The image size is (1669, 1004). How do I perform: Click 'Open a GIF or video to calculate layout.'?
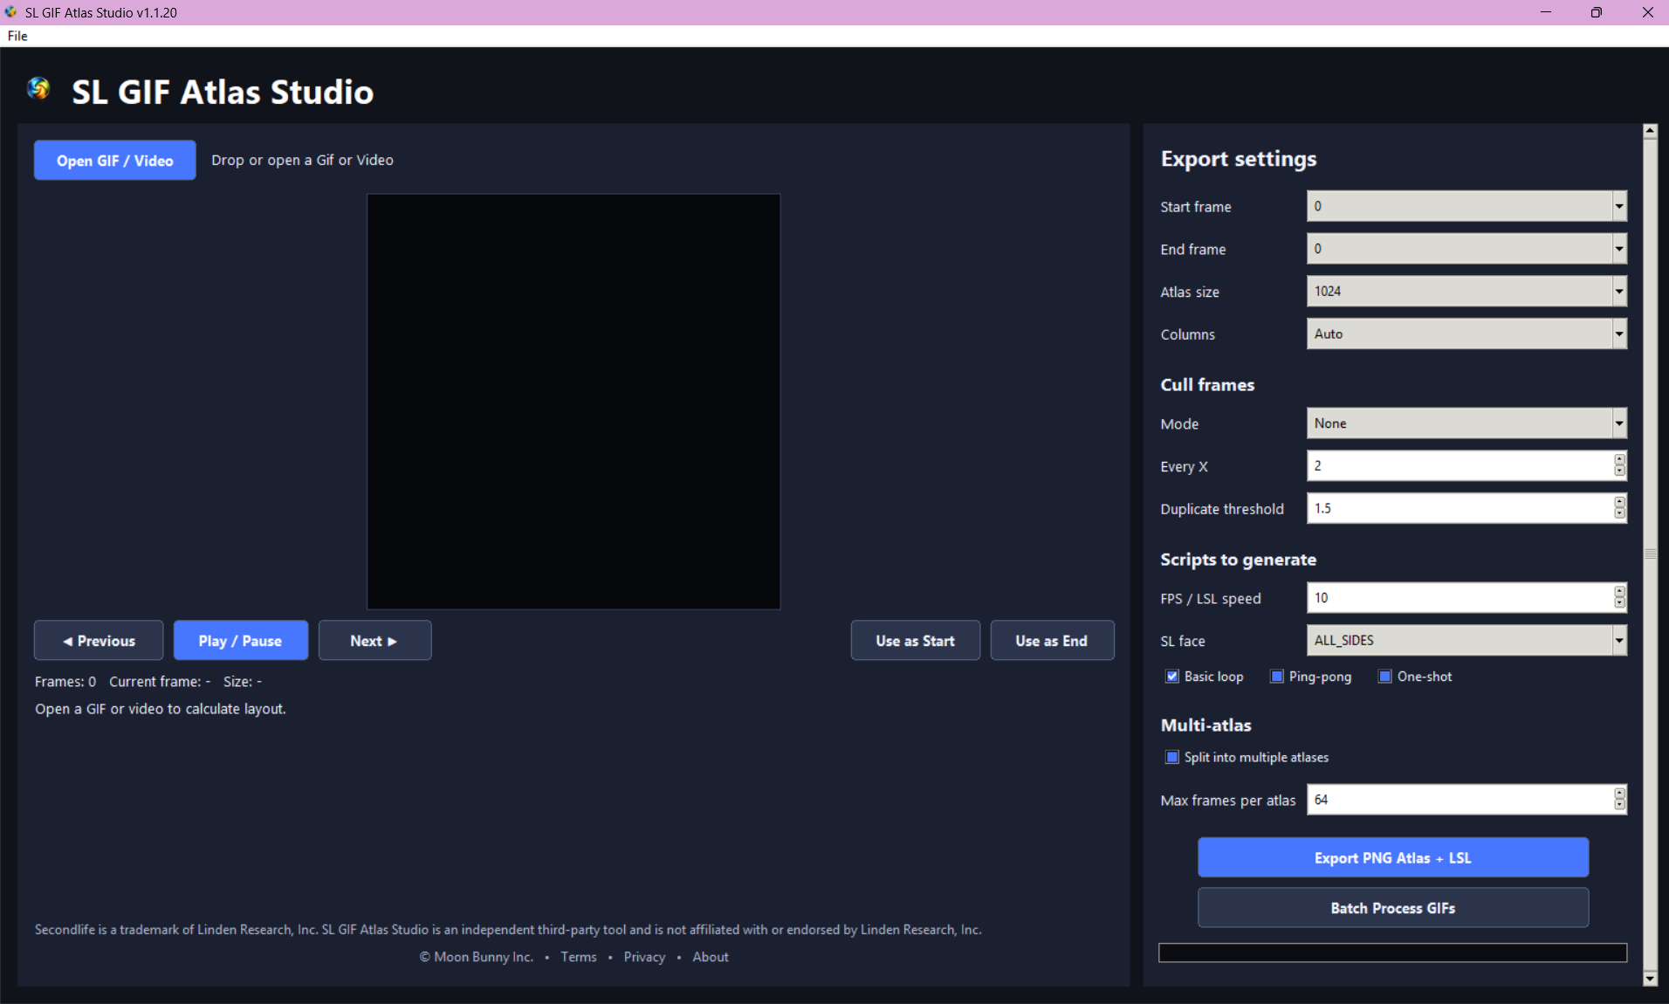(161, 709)
